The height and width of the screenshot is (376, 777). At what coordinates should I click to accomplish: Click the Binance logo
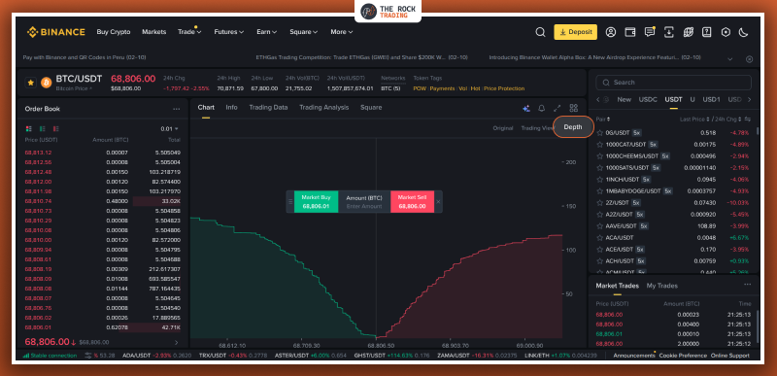pyautogui.click(x=56, y=32)
